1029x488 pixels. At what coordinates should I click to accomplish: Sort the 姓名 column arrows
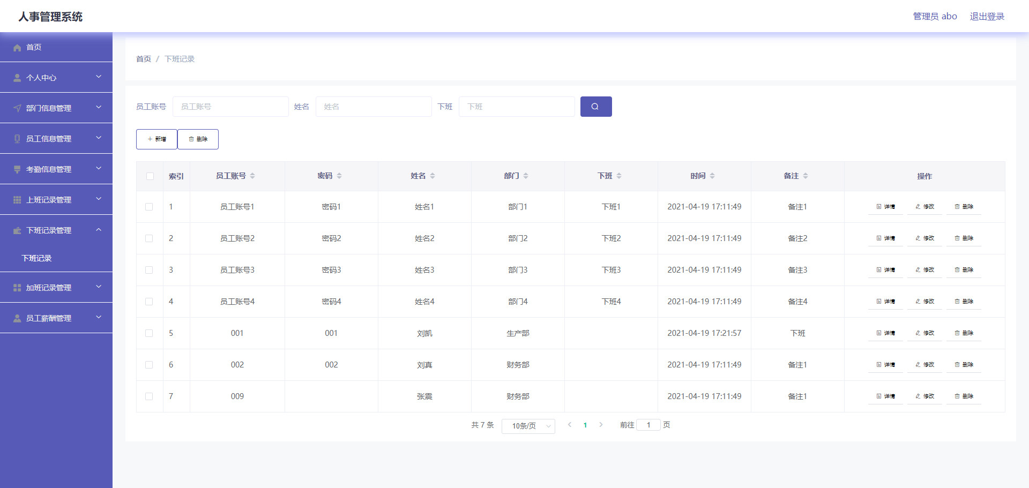click(433, 176)
